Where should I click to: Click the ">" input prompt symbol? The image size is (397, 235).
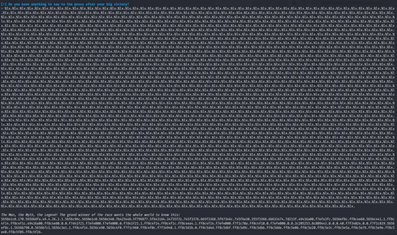[x=2, y=8]
